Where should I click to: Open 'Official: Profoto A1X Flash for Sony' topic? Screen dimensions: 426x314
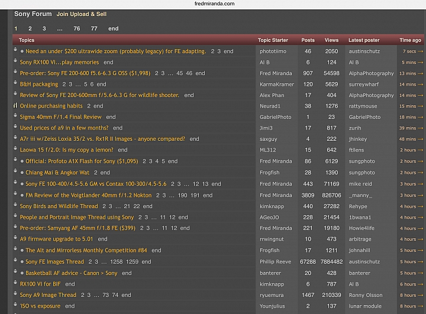click(x=82, y=161)
